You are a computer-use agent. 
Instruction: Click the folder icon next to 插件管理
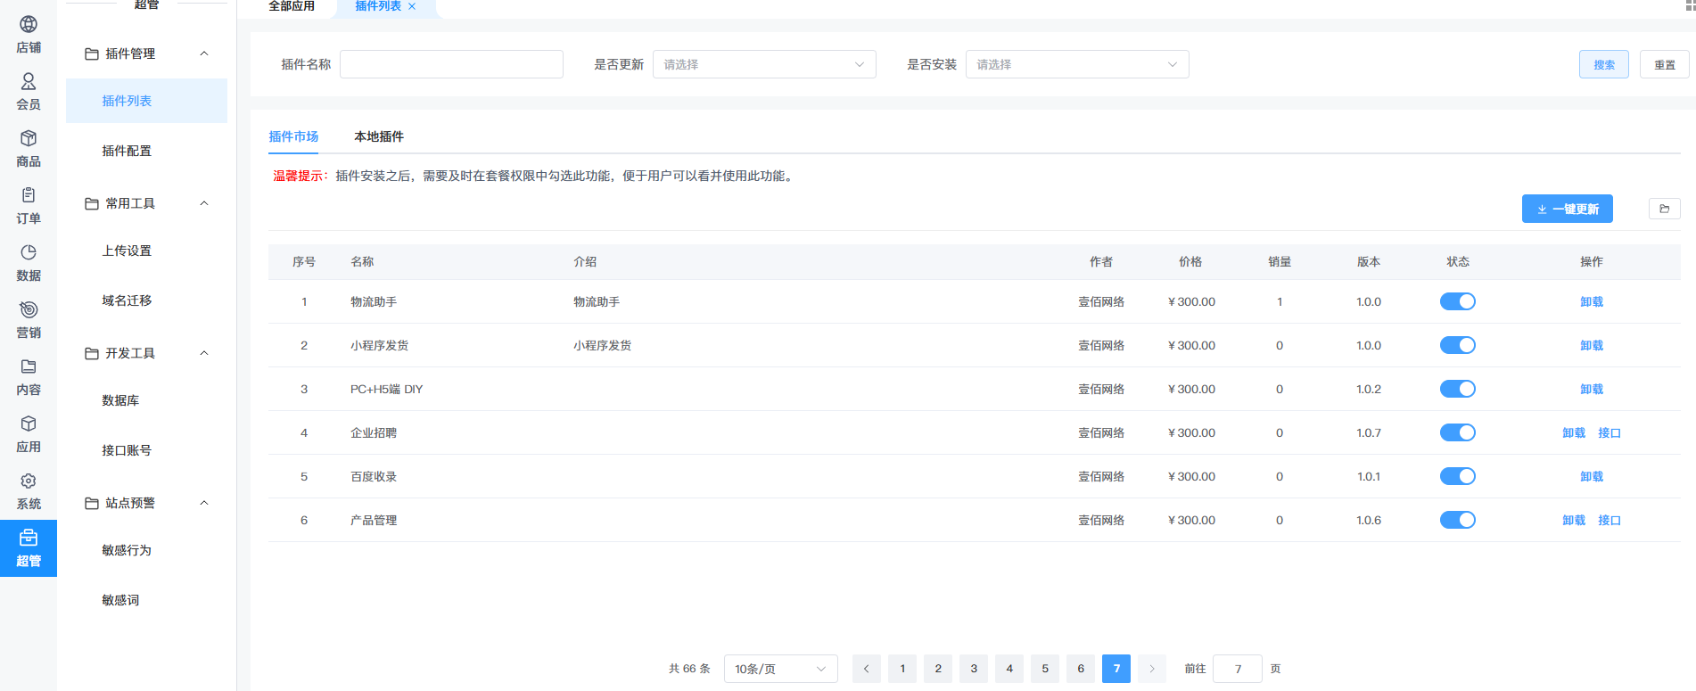pyautogui.click(x=92, y=53)
